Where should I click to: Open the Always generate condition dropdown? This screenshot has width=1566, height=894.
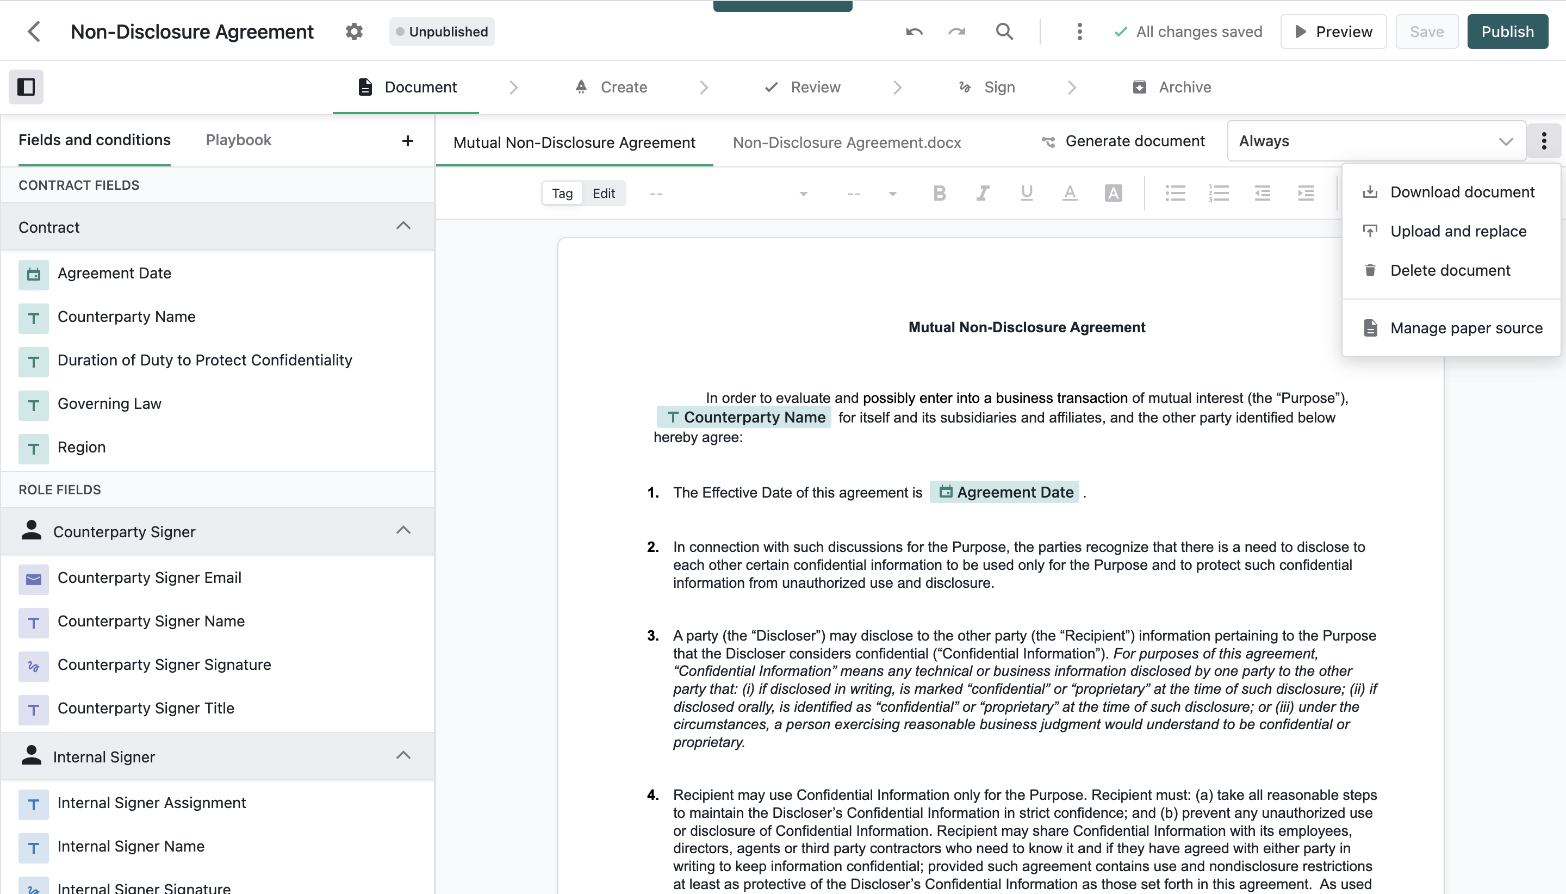pos(1376,141)
